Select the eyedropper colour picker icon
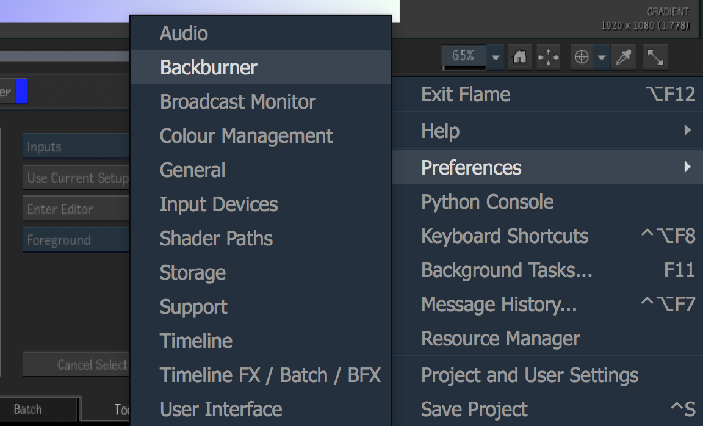The height and width of the screenshot is (426, 703). point(624,57)
